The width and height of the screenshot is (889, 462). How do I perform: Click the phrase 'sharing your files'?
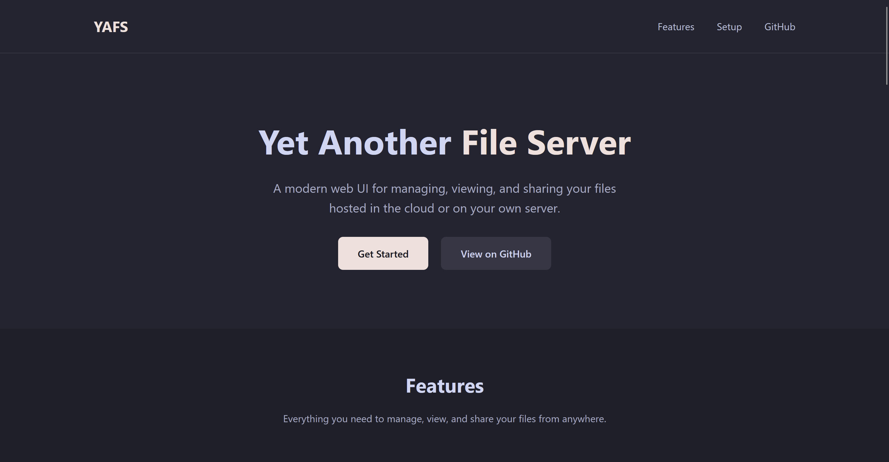pyautogui.click(x=569, y=188)
